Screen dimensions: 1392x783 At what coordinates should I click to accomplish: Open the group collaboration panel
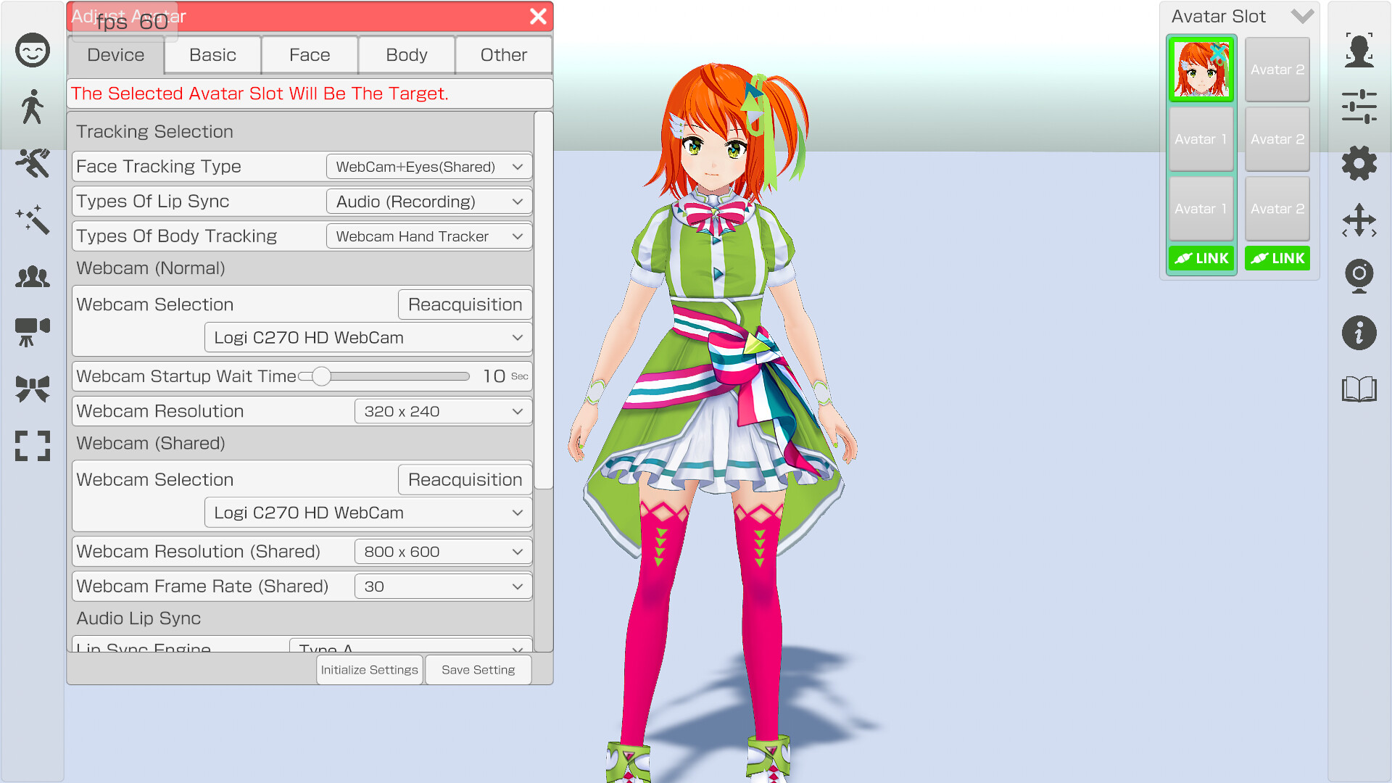click(x=32, y=276)
